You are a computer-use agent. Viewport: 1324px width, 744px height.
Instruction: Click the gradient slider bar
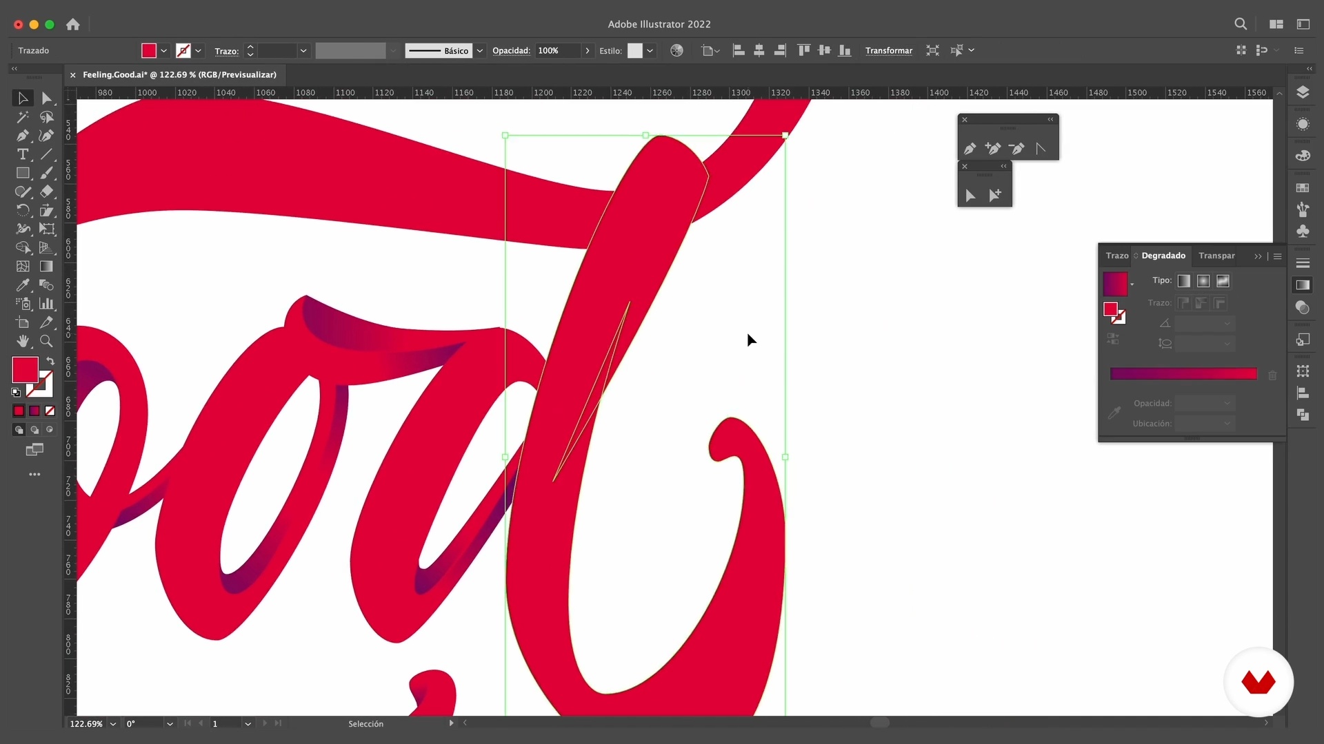(1183, 374)
